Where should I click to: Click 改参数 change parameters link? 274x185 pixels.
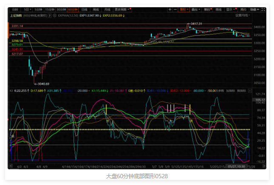[x=220, y=91]
